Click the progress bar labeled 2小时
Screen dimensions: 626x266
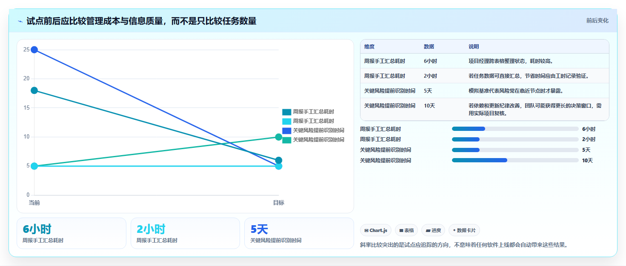(x=515, y=139)
